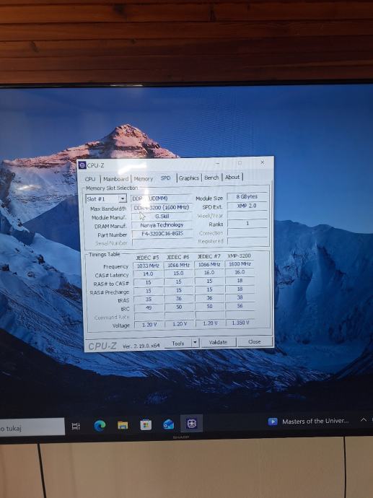Image resolution: width=373 pixels, height=498 pixels.
Task: Click the taskbar search box
Action: coord(32,428)
